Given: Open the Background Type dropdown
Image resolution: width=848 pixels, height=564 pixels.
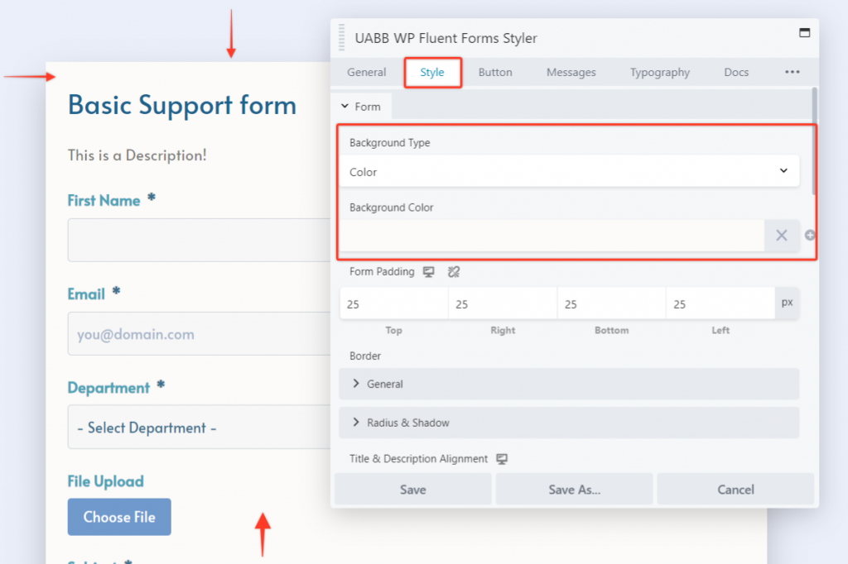Looking at the screenshot, I should point(568,170).
